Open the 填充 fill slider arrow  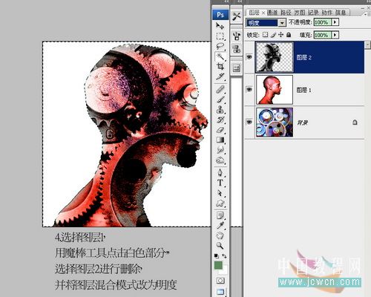335,35
